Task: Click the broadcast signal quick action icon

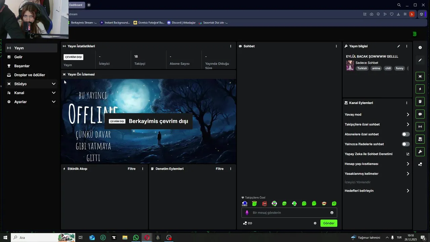Action: point(420,127)
